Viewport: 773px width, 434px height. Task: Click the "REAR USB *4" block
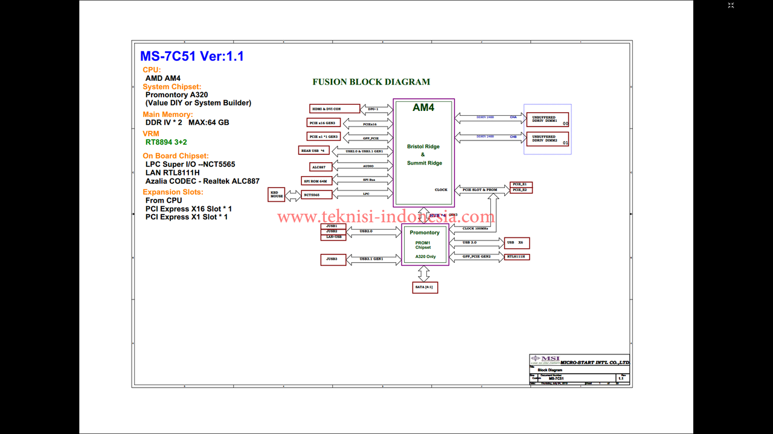click(314, 151)
